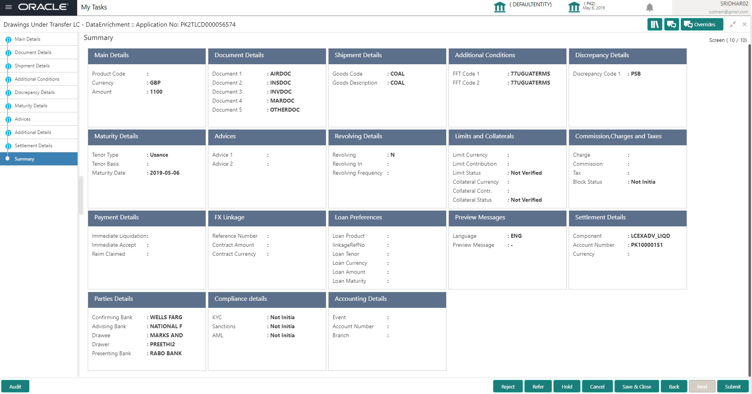Image resolution: width=752 pixels, height=394 pixels.
Task: Open the remarks chat icon button
Action: pyautogui.click(x=671, y=24)
